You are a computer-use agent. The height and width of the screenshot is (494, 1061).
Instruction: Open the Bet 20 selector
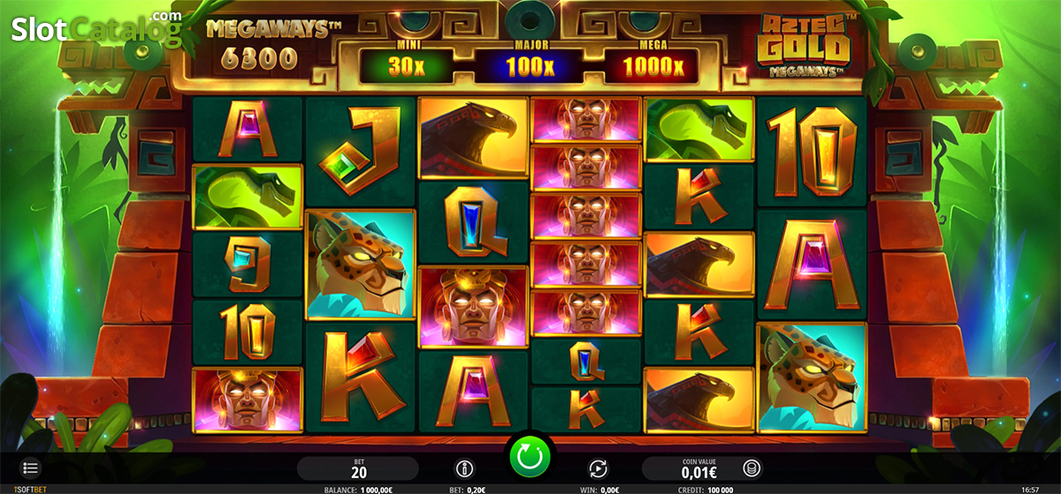(358, 468)
